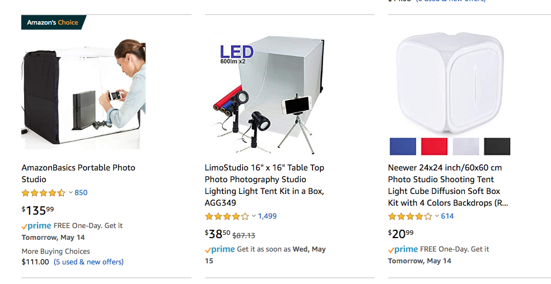This screenshot has height=284, width=551.
Task: Open the Neewer Photo Studio Shooting Tent title
Action: pos(448,185)
